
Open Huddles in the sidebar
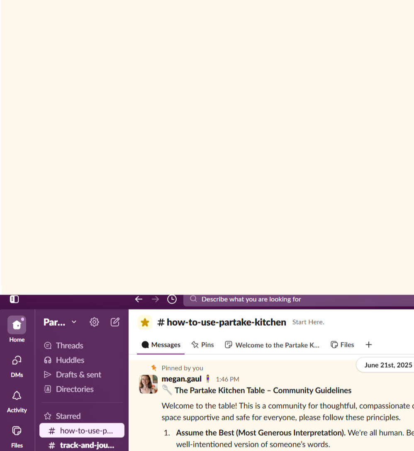click(x=82, y=360)
